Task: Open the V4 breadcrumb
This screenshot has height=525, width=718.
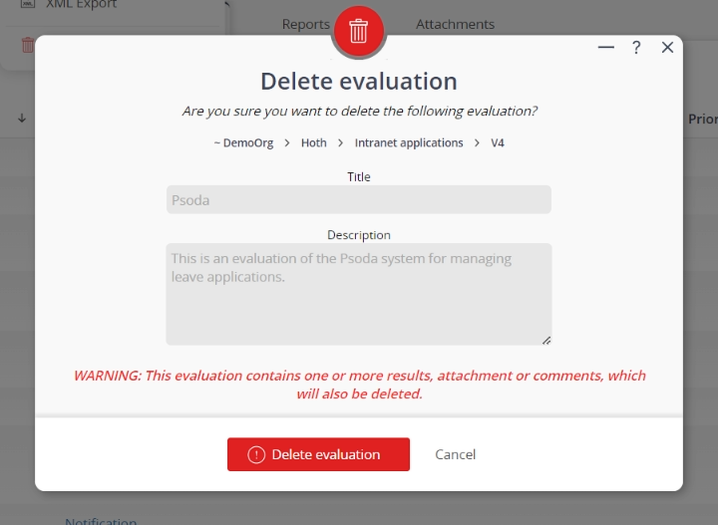Action: coord(498,142)
